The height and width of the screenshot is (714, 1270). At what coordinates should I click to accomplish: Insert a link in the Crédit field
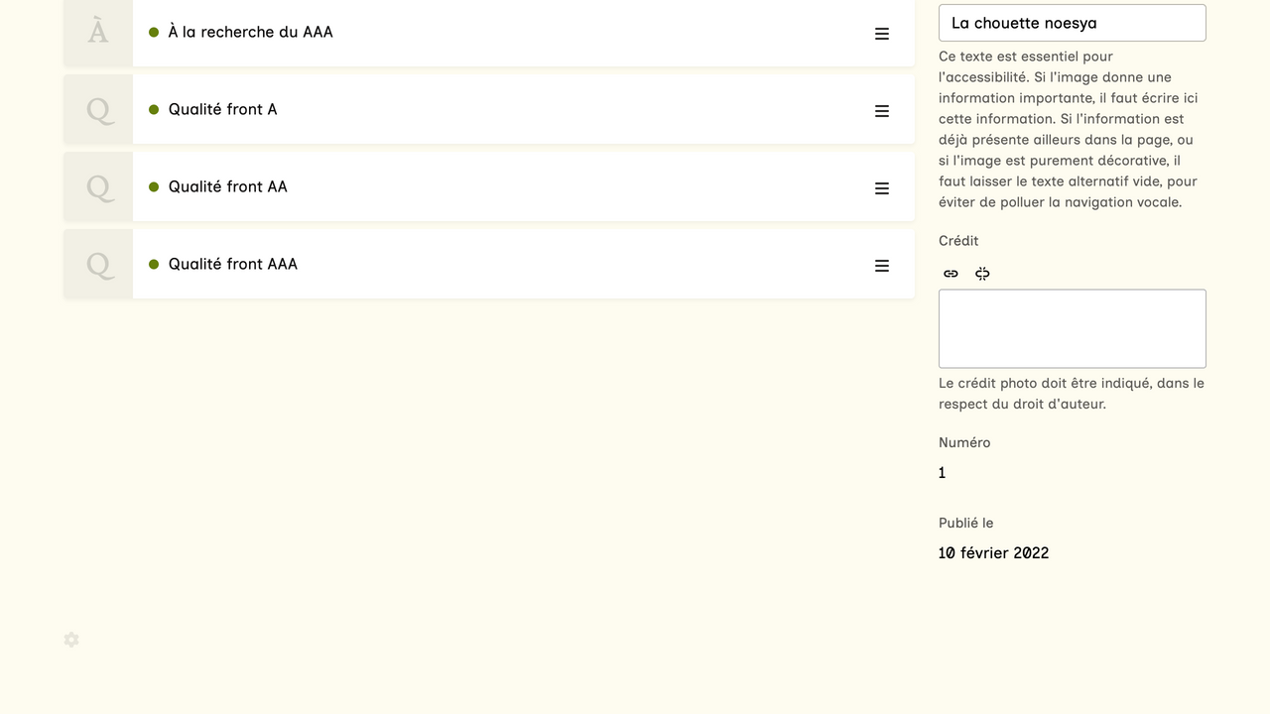pos(951,274)
